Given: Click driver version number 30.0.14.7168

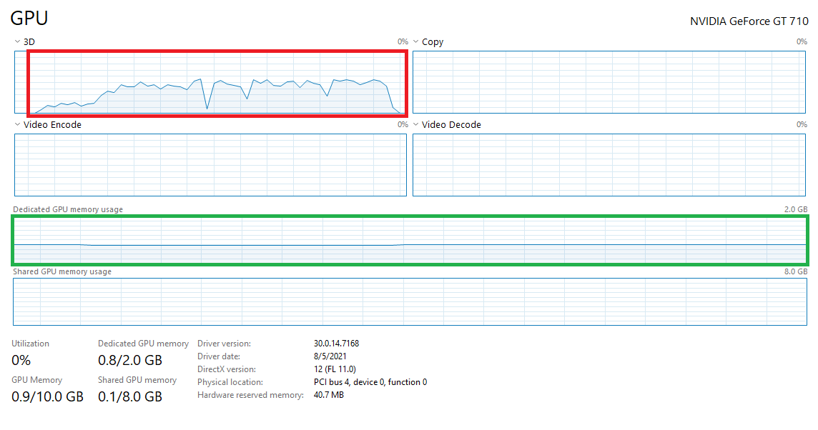Looking at the screenshot, I should click(336, 344).
